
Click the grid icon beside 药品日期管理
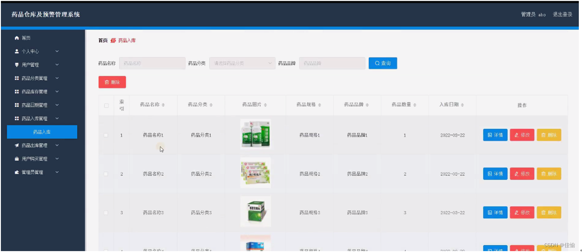17,105
